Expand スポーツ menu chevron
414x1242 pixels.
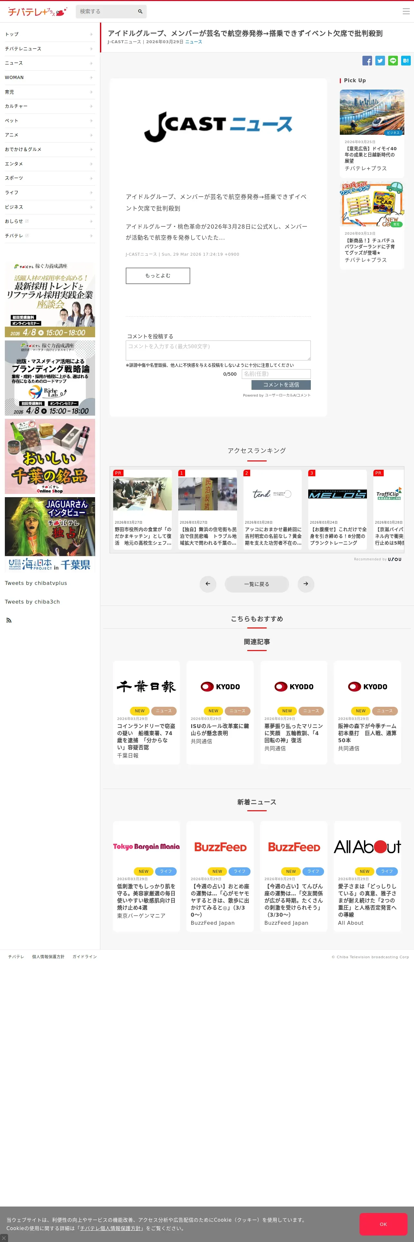click(x=91, y=178)
